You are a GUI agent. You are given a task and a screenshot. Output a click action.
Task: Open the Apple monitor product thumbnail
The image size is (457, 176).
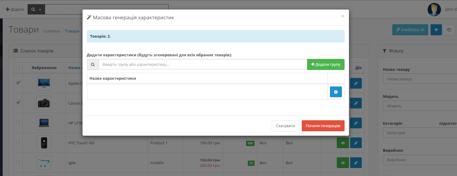[x=44, y=83]
